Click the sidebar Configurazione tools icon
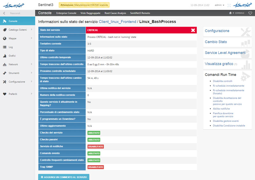Image resolution: width=255 pixels, height=180 pixels. tap(5, 82)
